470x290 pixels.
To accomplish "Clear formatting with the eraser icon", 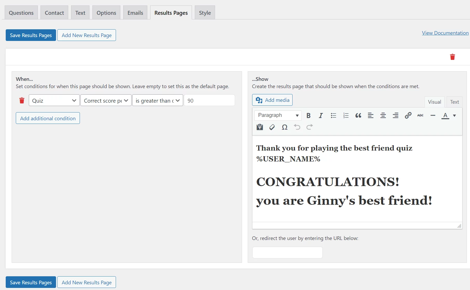I will click(x=272, y=127).
